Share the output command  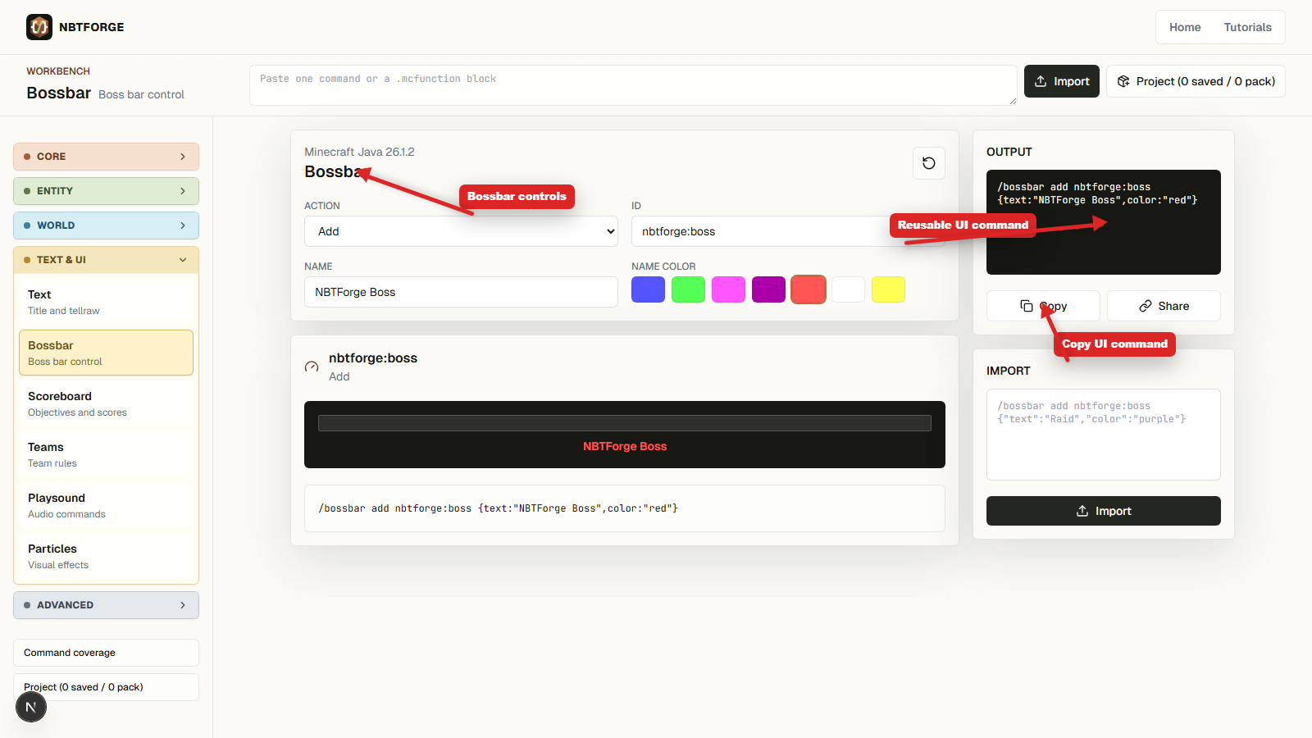pyautogui.click(x=1164, y=306)
